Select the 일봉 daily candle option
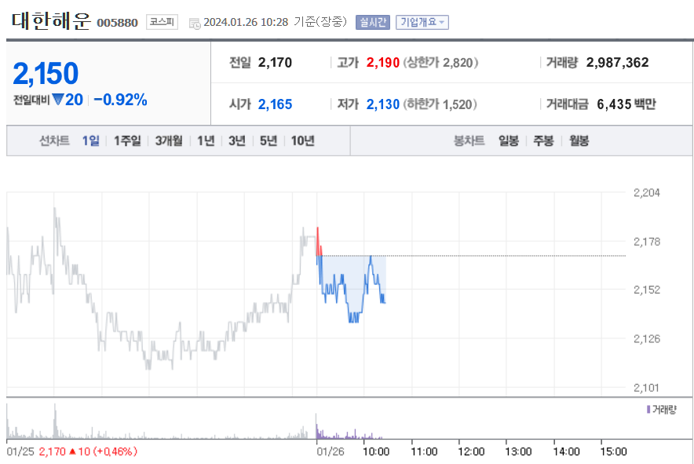Screen dimensions: 694x464 click(506, 141)
